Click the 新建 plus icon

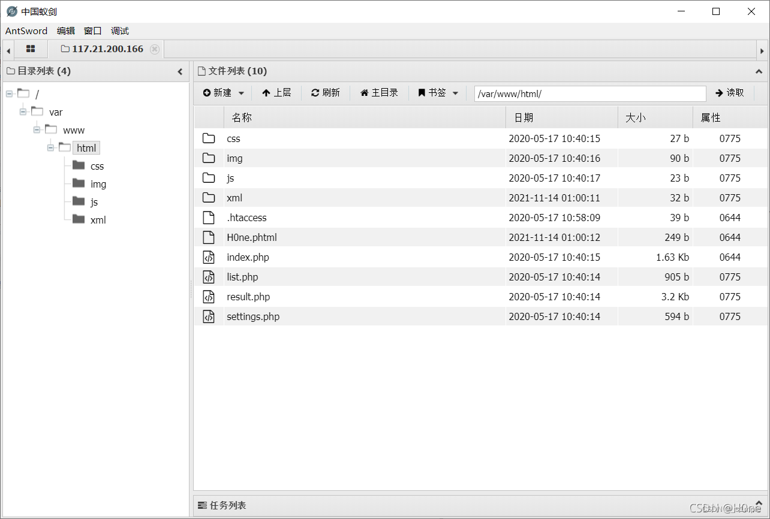click(x=207, y=93)
